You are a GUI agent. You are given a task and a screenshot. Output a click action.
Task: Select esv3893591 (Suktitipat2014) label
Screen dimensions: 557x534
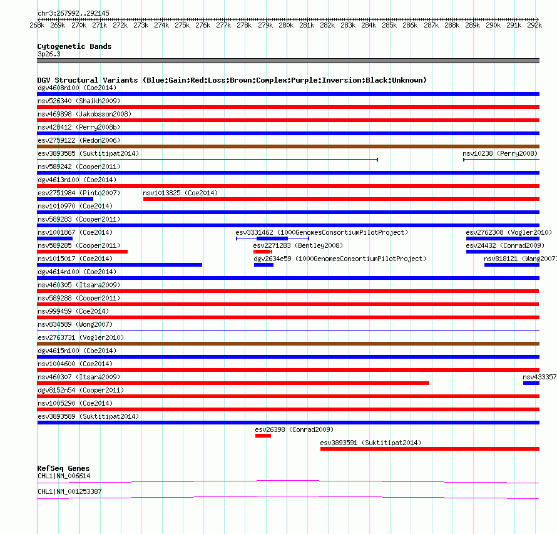370,443
